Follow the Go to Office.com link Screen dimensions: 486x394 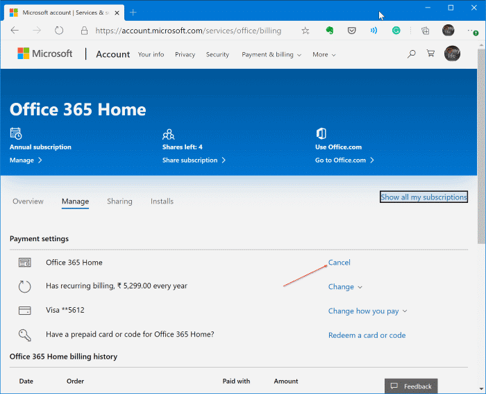[344, 160]
